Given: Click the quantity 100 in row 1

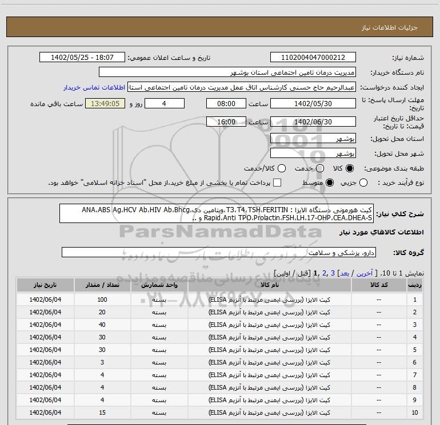Looking at the screenshot, I should click(102, 299).
